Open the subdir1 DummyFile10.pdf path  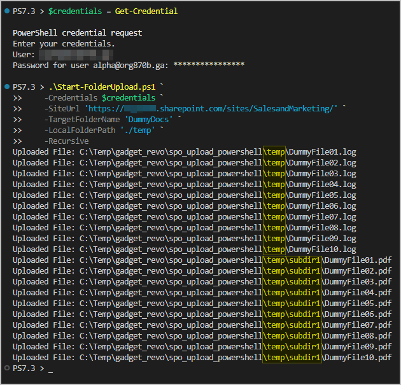(236, 358)
